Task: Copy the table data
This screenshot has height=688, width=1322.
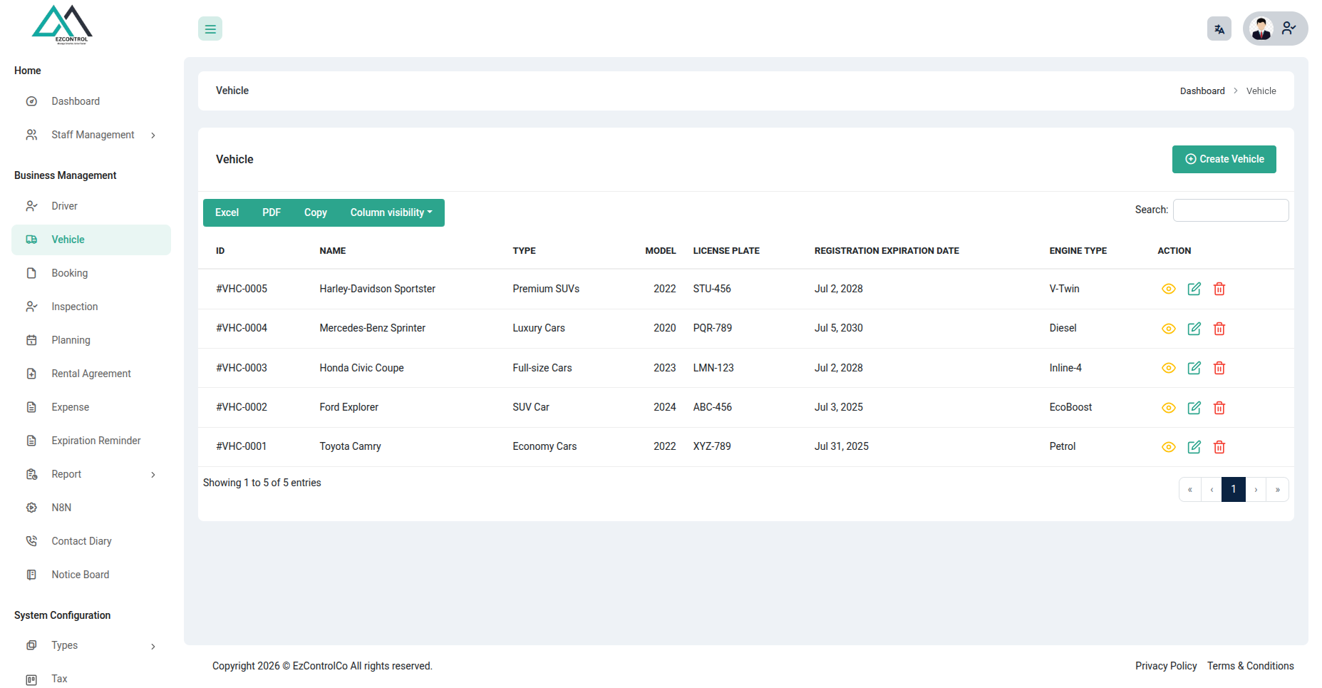Action: (316, 212)
